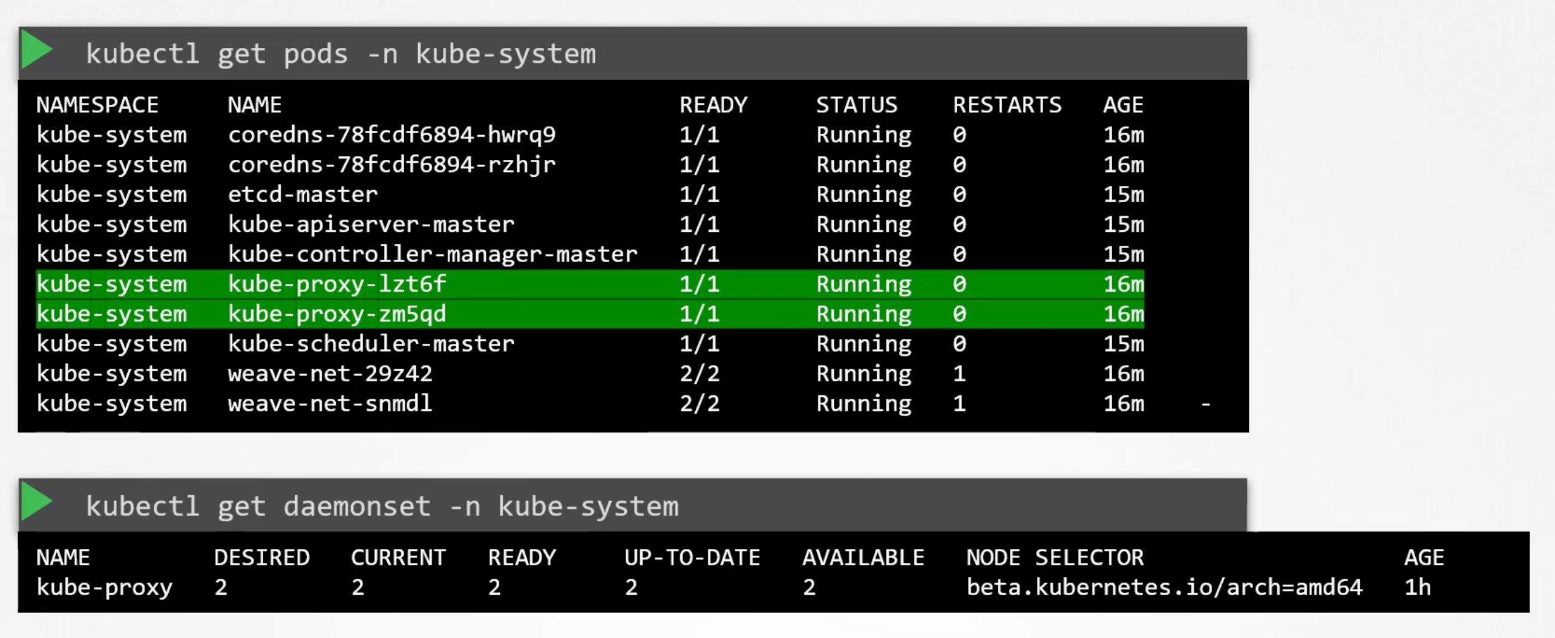Select the weave-net-29z42 pod name
This screenshot has height=638, width=1555.
330,373
